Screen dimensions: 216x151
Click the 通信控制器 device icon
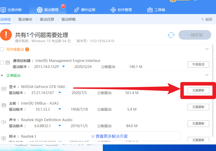click(x=8, y=63)
